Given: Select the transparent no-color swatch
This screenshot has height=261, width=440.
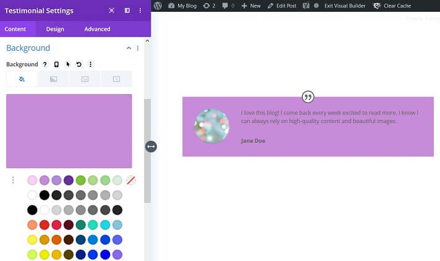Looking at the screenshot, I should [131, 181].
